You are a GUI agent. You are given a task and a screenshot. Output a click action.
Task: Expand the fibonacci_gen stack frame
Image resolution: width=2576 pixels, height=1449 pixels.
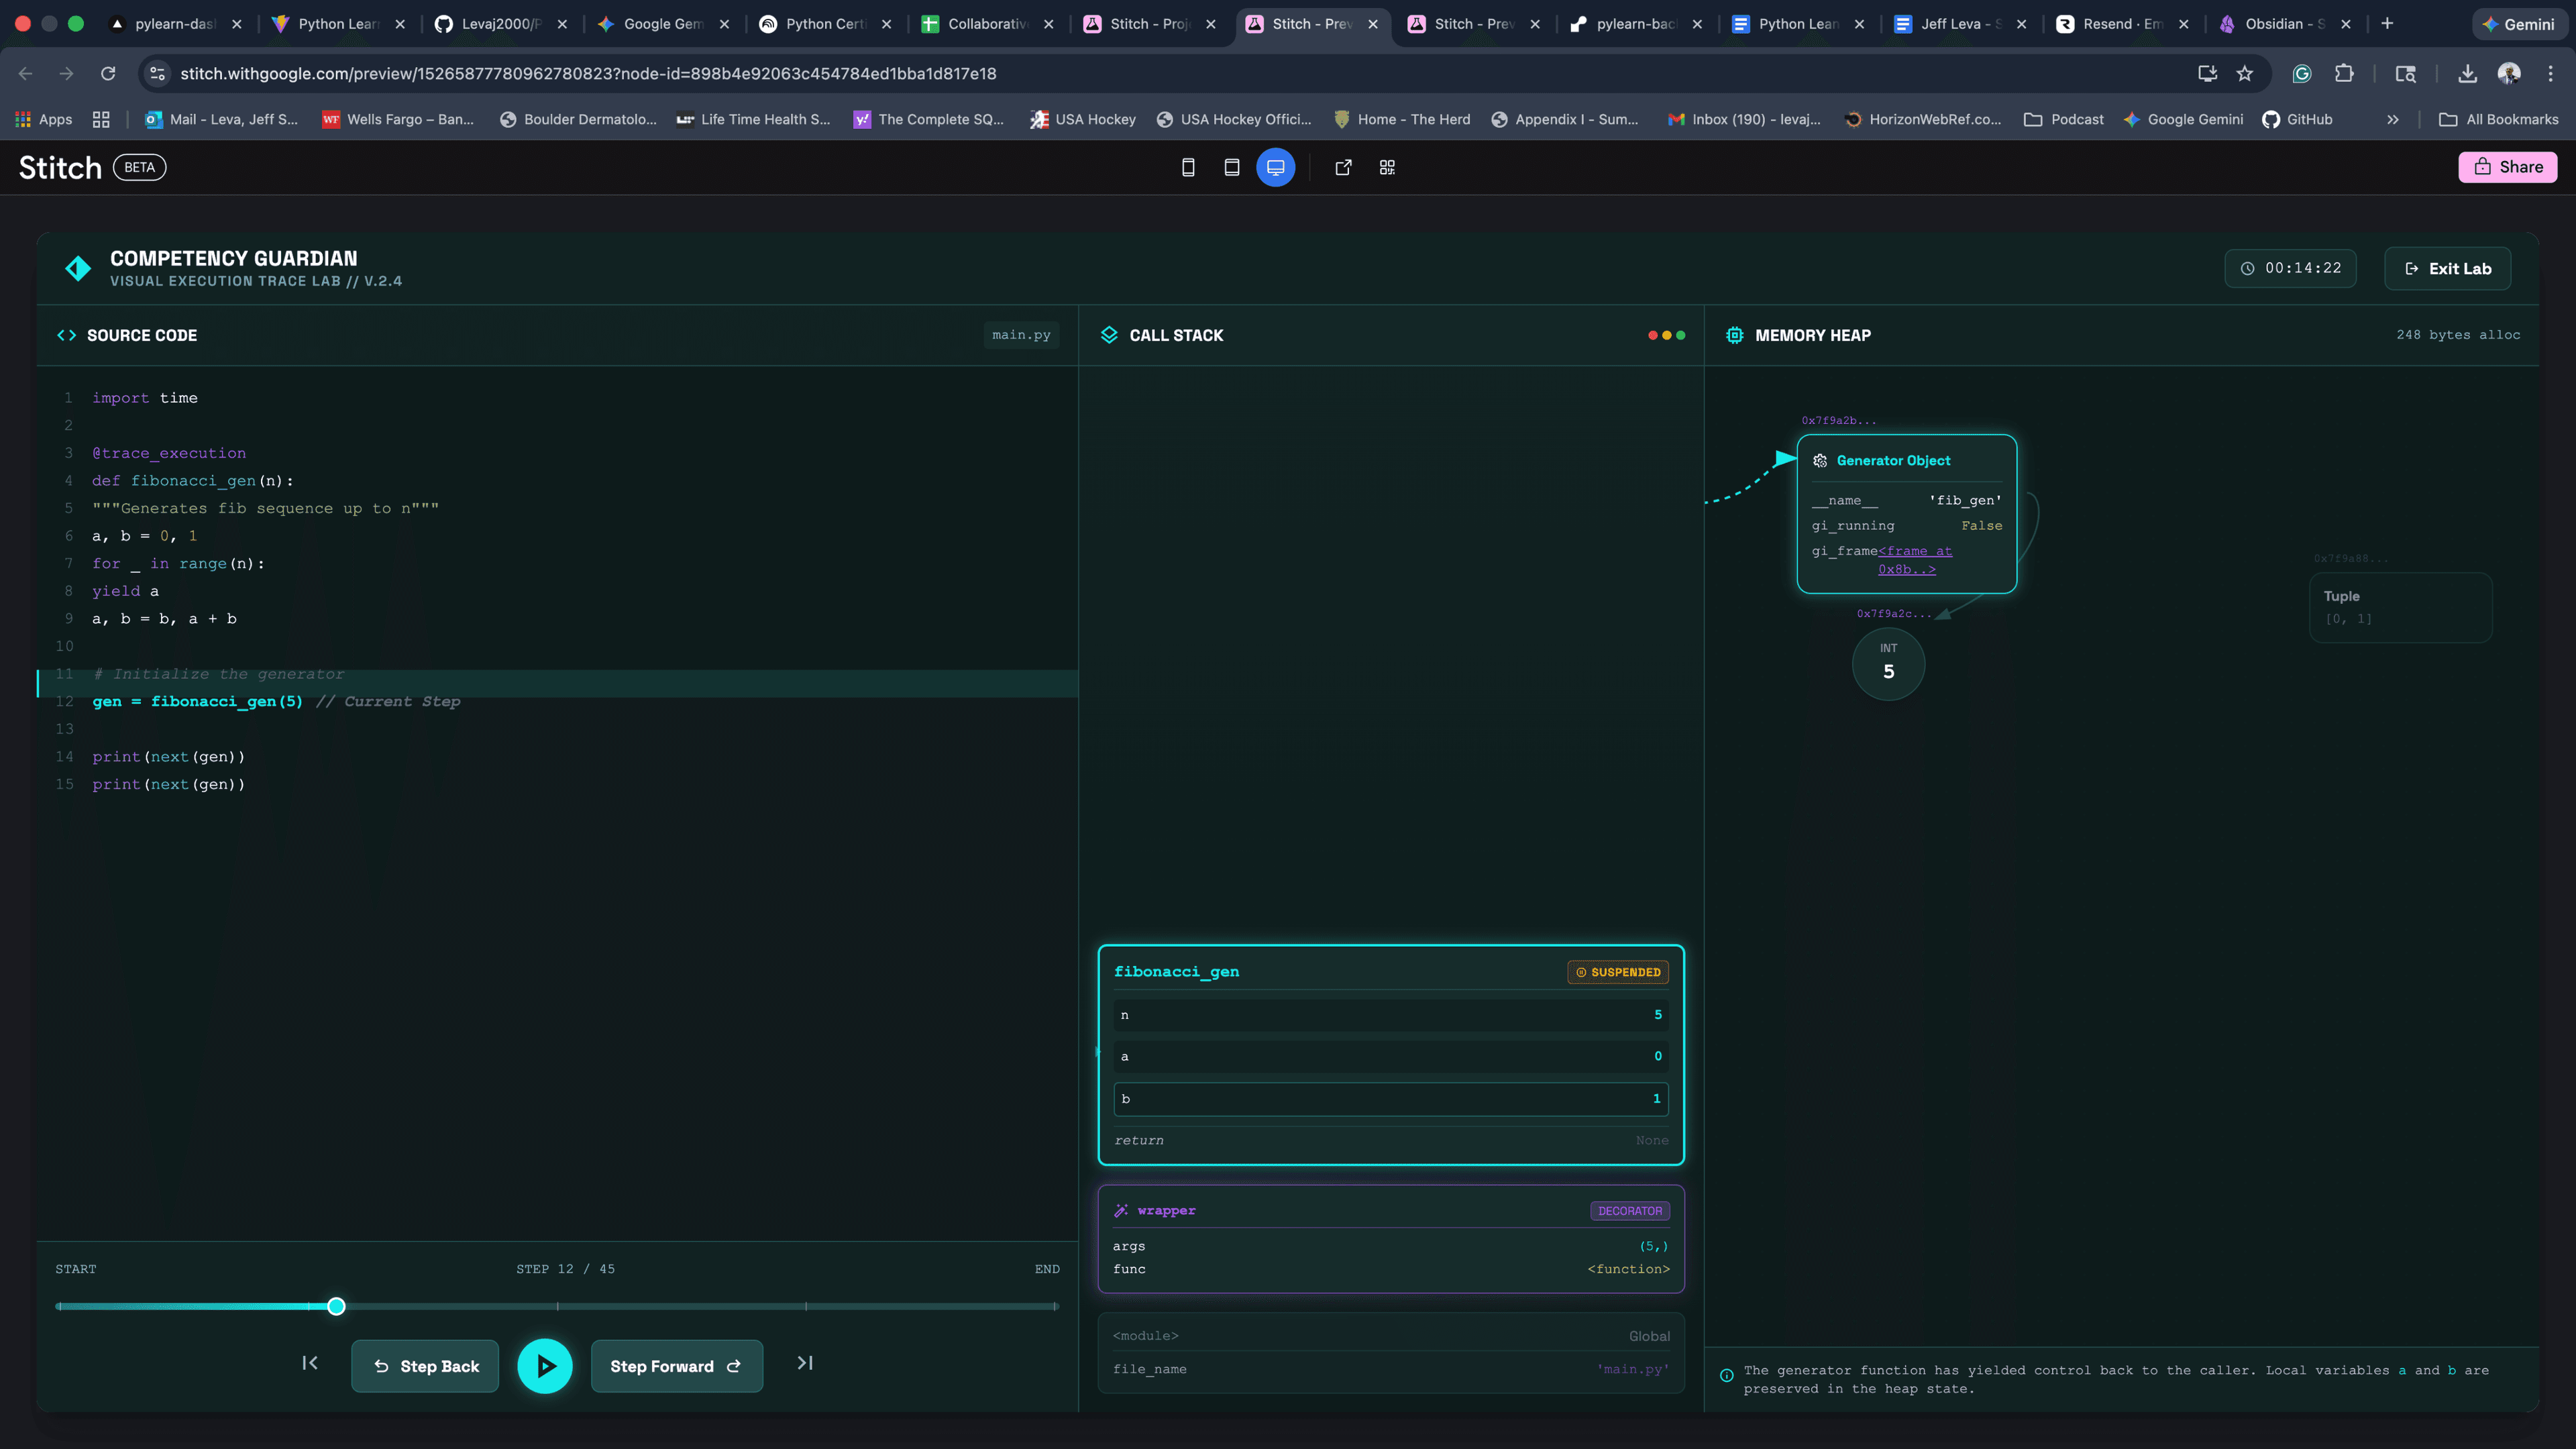coord(1177,971)
